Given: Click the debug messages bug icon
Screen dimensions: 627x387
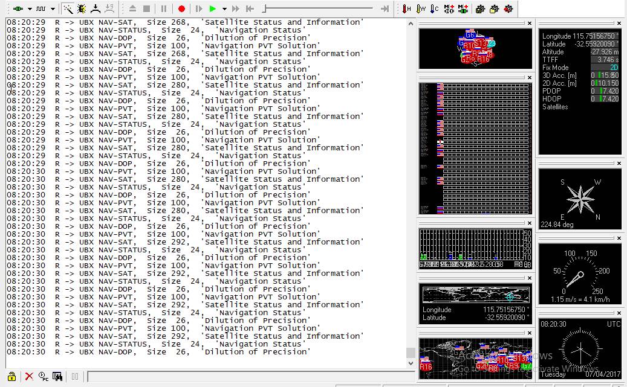Looking at the screenshot, I should 82,8.
